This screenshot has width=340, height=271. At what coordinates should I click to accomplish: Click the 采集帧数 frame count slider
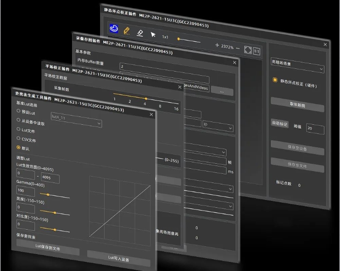(x=146, y=98)
